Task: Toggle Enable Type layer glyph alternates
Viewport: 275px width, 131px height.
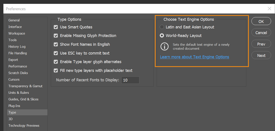Action: 56,62
